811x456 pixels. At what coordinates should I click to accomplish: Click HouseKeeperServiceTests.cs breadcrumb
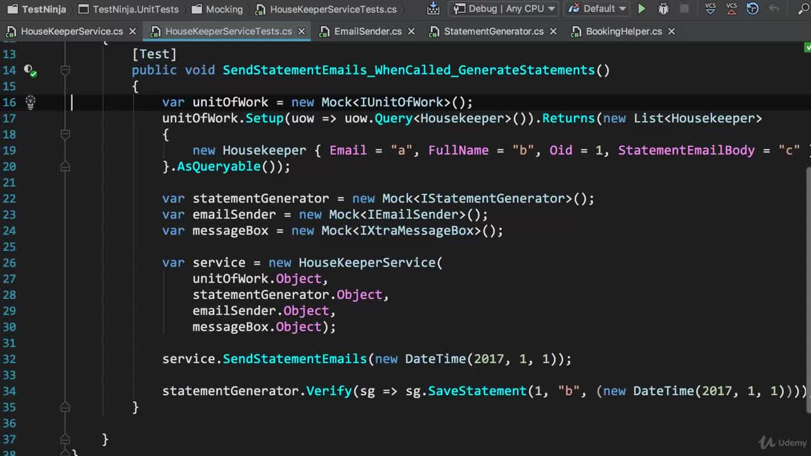tap(326, 9)
